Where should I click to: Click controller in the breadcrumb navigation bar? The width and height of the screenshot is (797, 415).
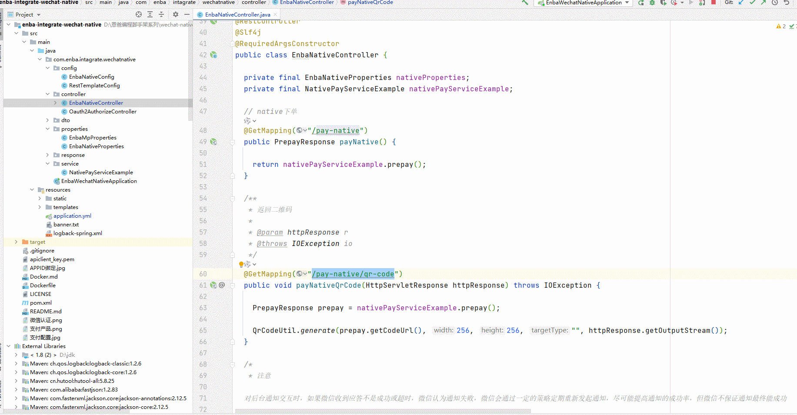click(x=254, y=3)
